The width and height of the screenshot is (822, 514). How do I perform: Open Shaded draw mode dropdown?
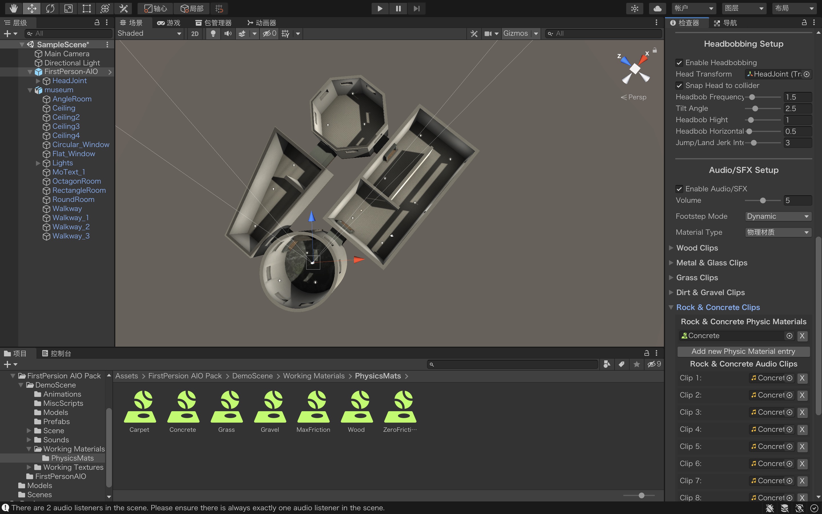pyautogui.click(x=149, y=33)
